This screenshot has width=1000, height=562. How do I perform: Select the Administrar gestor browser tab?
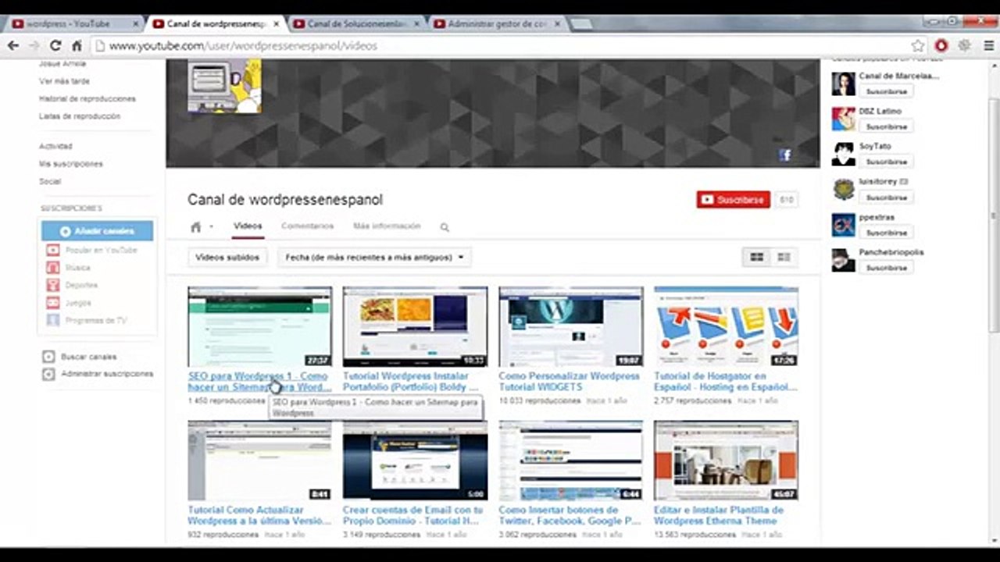pyautogui.click(x=496, y=24)
